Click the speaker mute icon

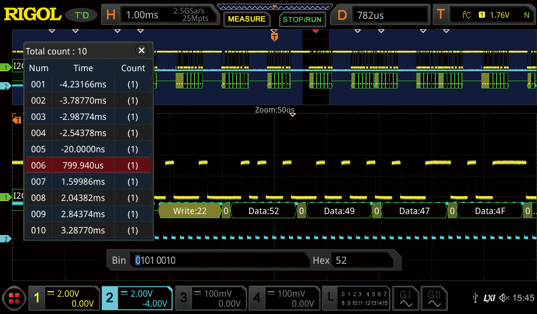point(504,298)
